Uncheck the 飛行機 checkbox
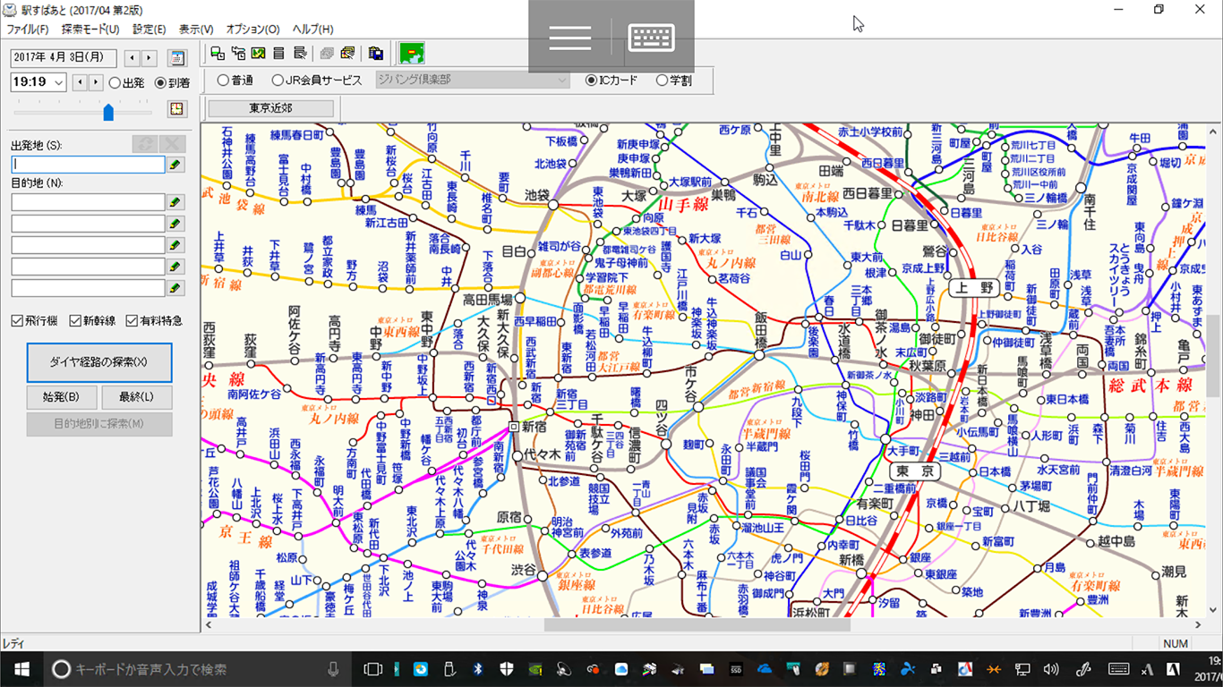 pos(18,321)
